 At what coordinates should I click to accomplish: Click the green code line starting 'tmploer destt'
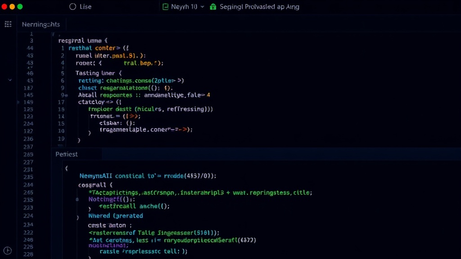click(x=150, y=109)
